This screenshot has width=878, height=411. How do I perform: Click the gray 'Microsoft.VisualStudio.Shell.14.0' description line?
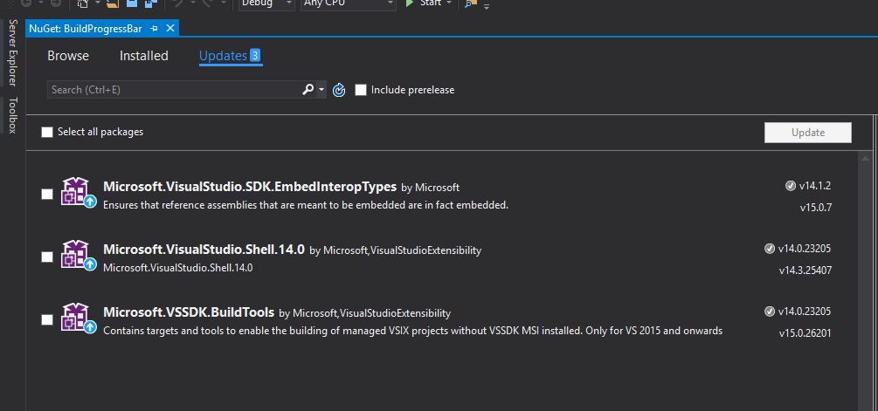click(x=178, y=268)
